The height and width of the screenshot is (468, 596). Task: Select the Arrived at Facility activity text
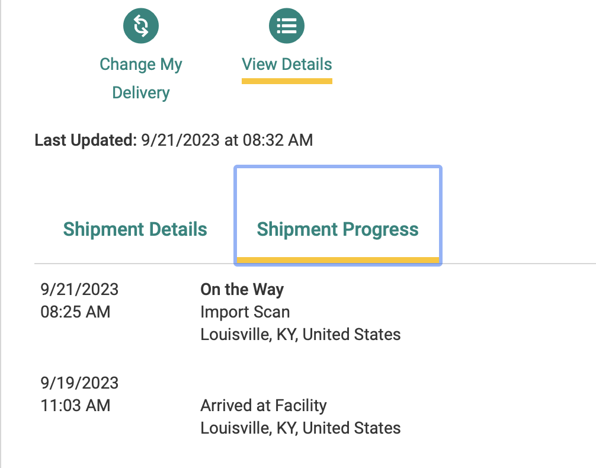click(264, 405)
